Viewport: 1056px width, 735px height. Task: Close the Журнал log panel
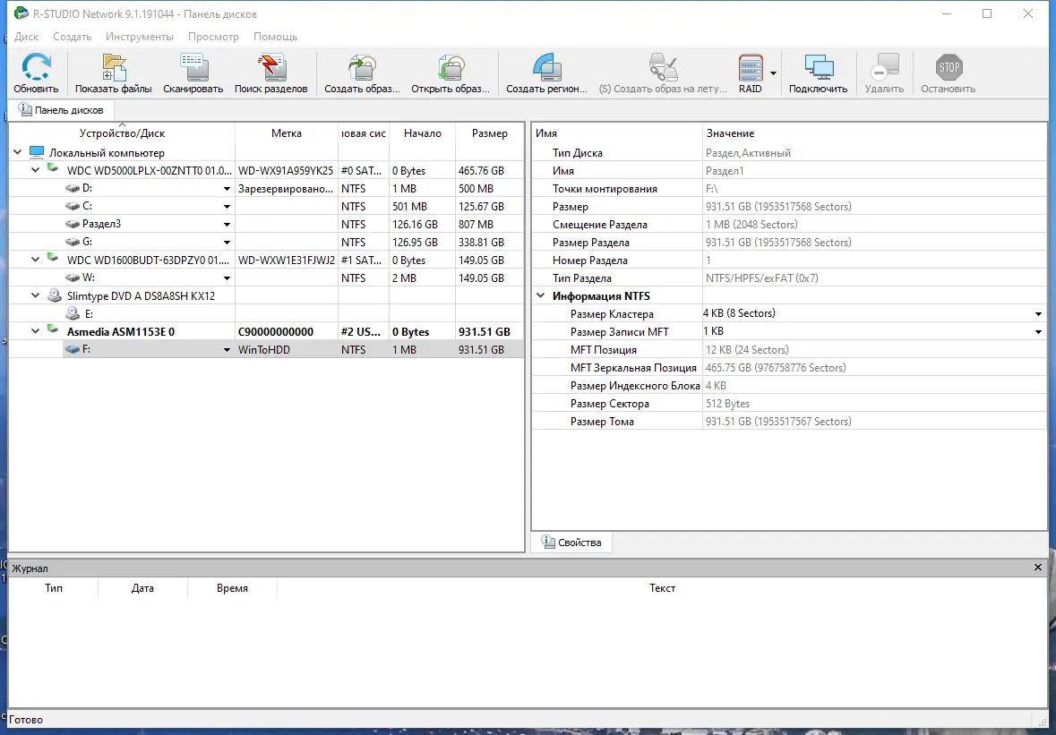[x=1038, y=568]
